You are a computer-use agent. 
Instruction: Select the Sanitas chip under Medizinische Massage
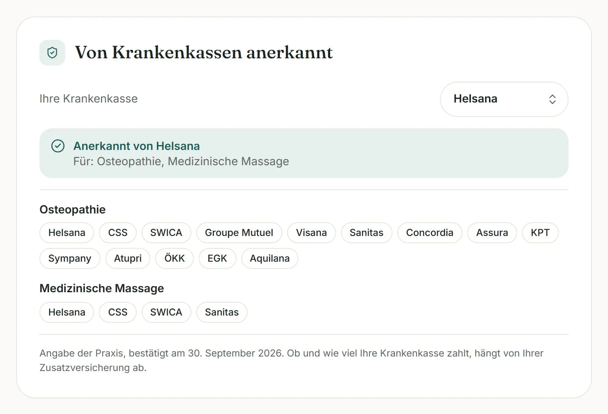coord(222,312)
